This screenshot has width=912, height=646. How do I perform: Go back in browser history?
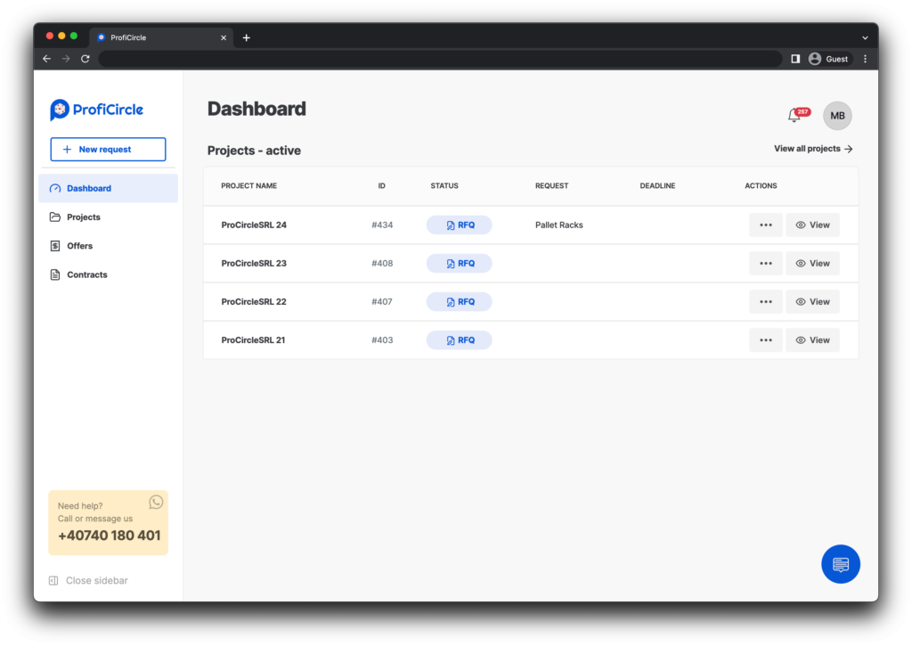(x=46, y=59)
